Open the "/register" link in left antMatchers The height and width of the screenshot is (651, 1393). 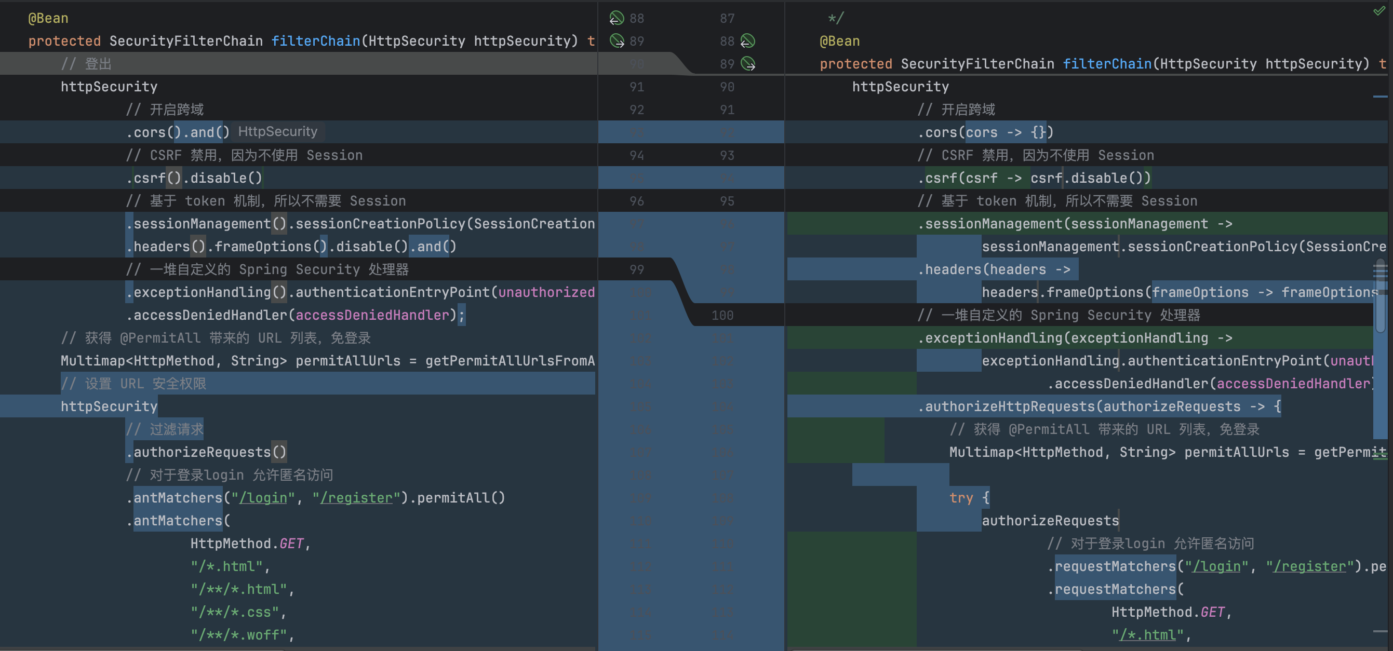tap(356, 498)
